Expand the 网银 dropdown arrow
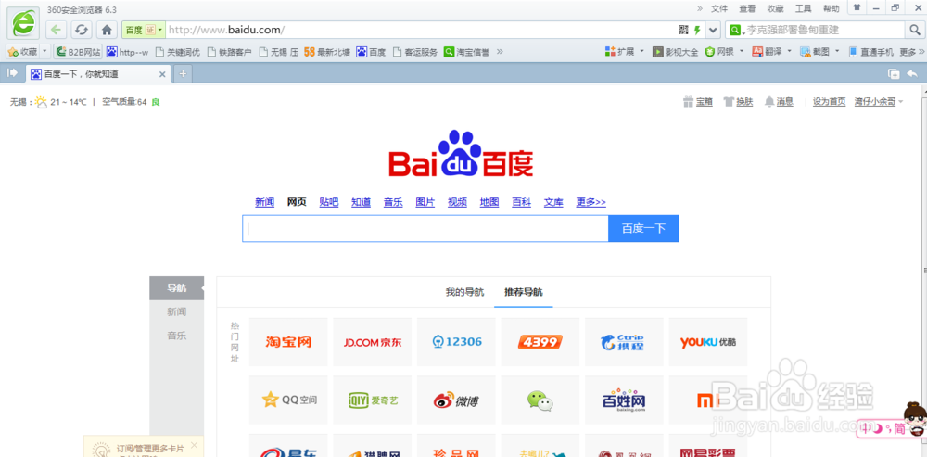Image resolution: width=927 pixels, height=457 pixels. tap(742, 52)
